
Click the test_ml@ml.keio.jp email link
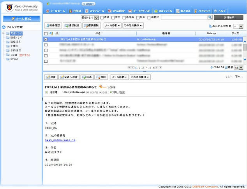pos(60,140)
